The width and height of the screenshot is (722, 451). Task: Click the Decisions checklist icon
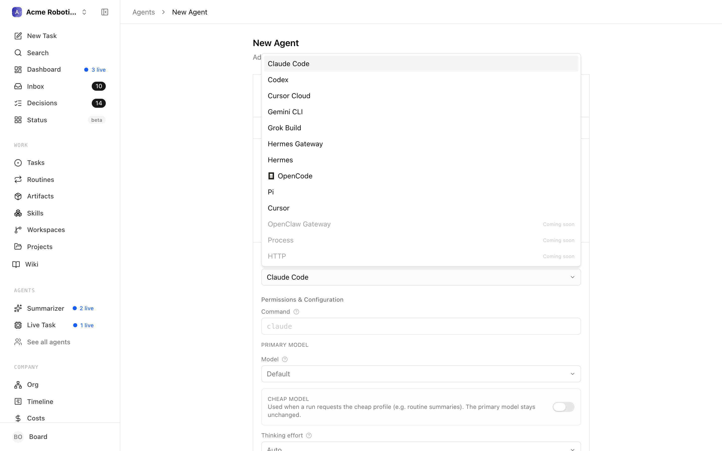pyautogui.click(x=18, y=103)
